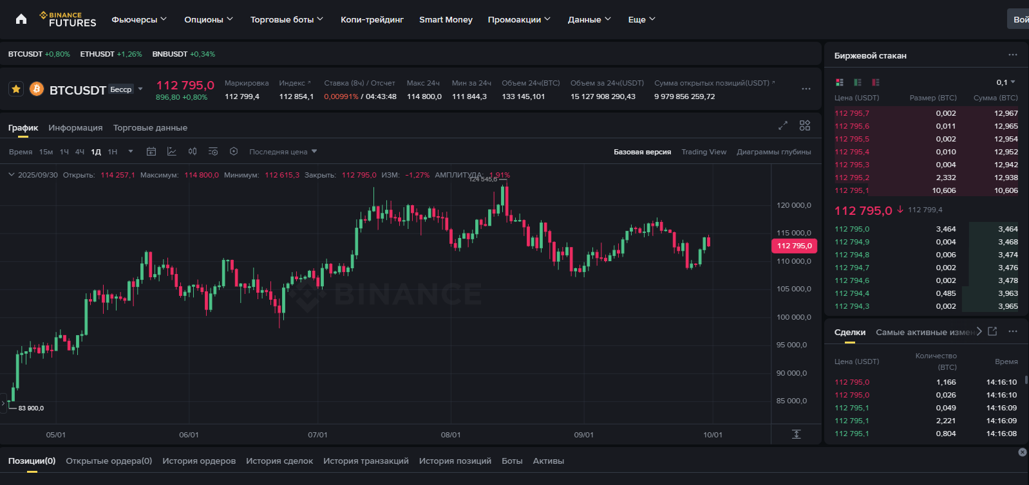Click the home icon in top navigation

point(21,19)
